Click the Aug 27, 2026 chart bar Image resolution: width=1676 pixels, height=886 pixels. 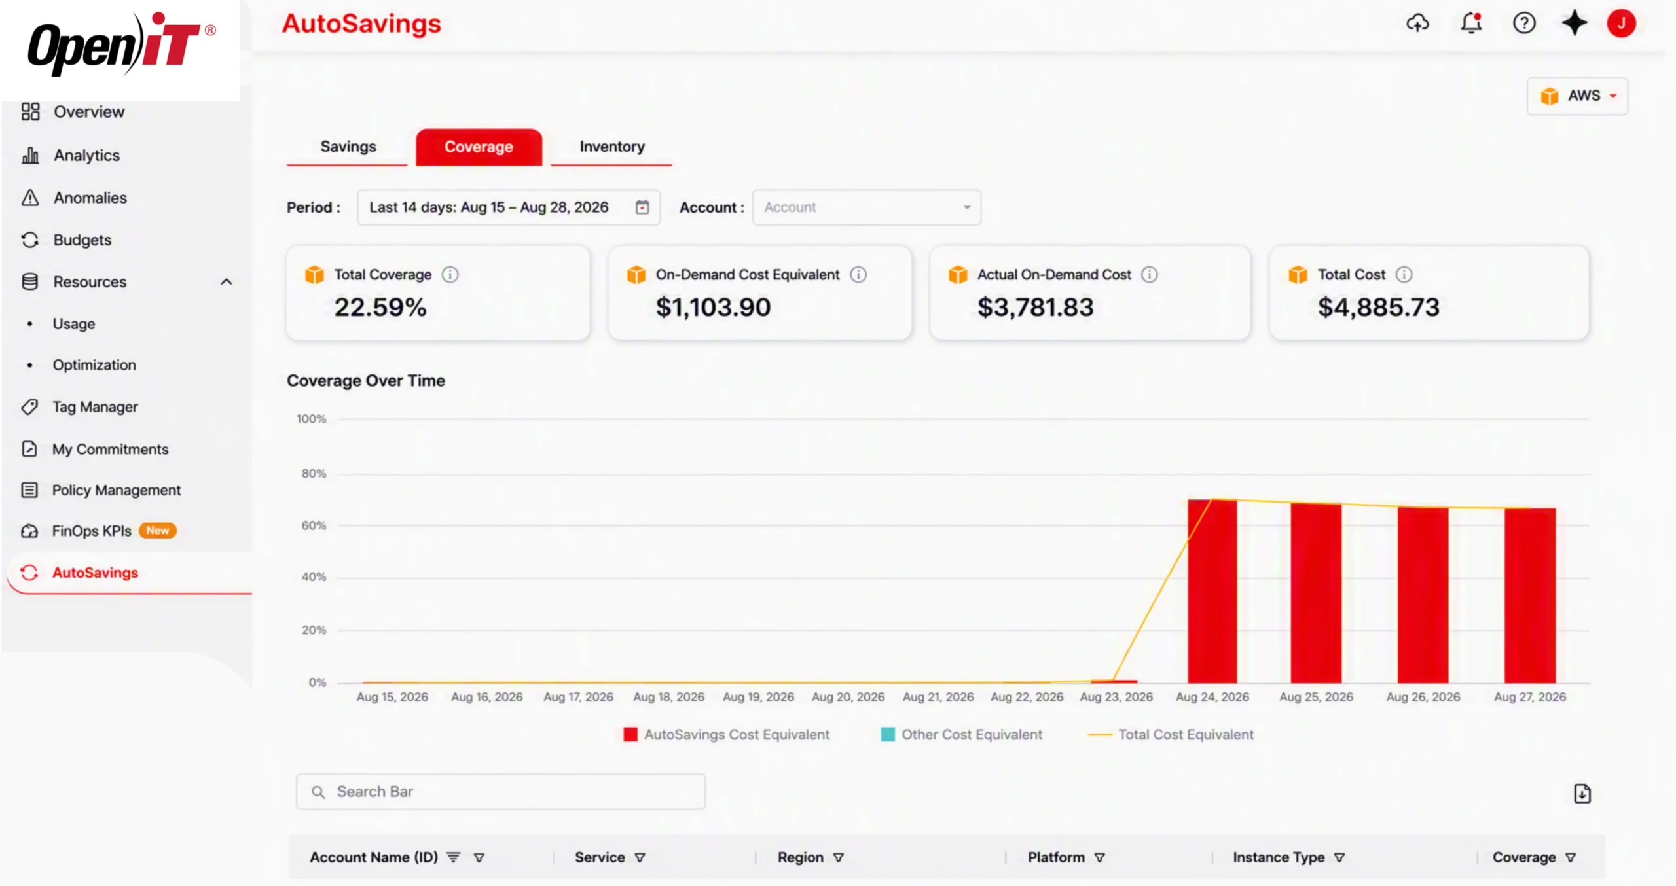pyautogui.click(x=1530, y=595)
